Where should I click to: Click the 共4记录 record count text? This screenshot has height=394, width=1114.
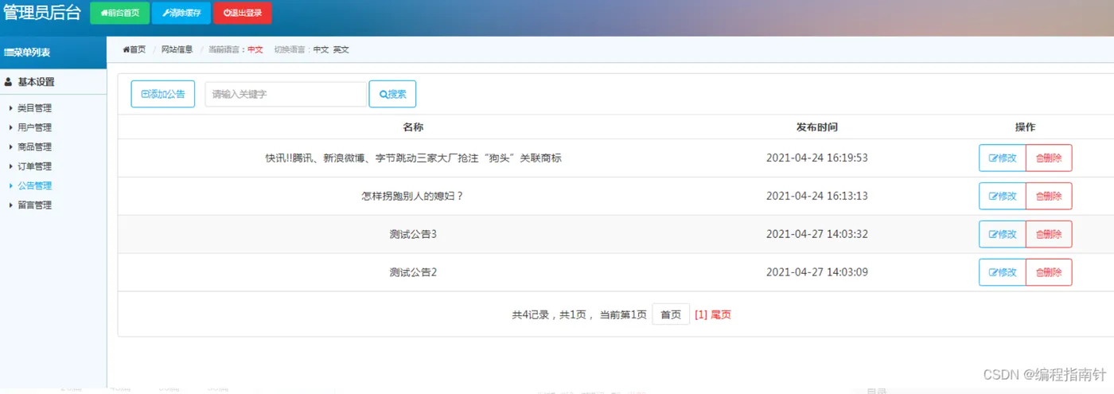point(532,314)
